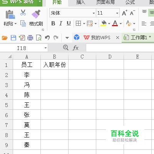The width and height of the screenshot is (154, 154).
Task: Open the name box dropdown arrow
Action: pyautogui.click(x=45, y=48)
